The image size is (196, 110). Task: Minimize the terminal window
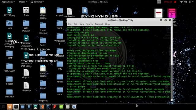(x=161, y=20)
